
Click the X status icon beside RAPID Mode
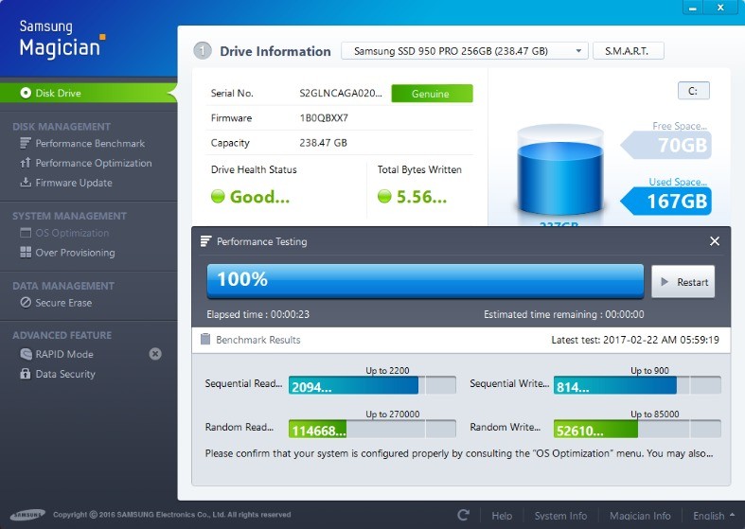(155, 354)
